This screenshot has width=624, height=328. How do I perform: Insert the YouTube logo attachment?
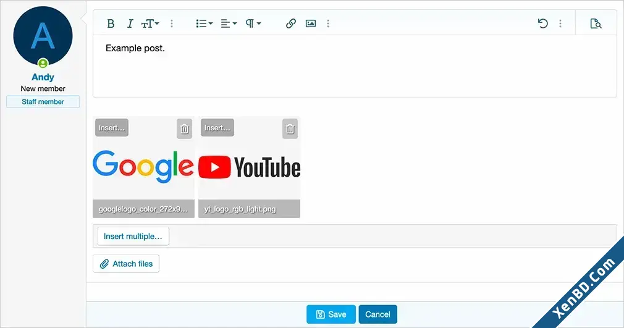point(217,128)
